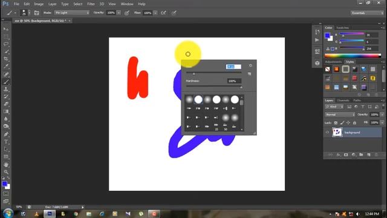Open the File menu

click(16, 4)
